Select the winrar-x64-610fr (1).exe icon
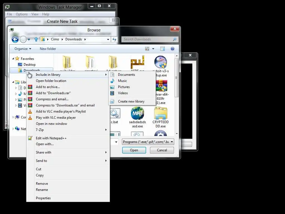Image resolution: width=285 pixels, height=214 pixels. tap(161, 86)
